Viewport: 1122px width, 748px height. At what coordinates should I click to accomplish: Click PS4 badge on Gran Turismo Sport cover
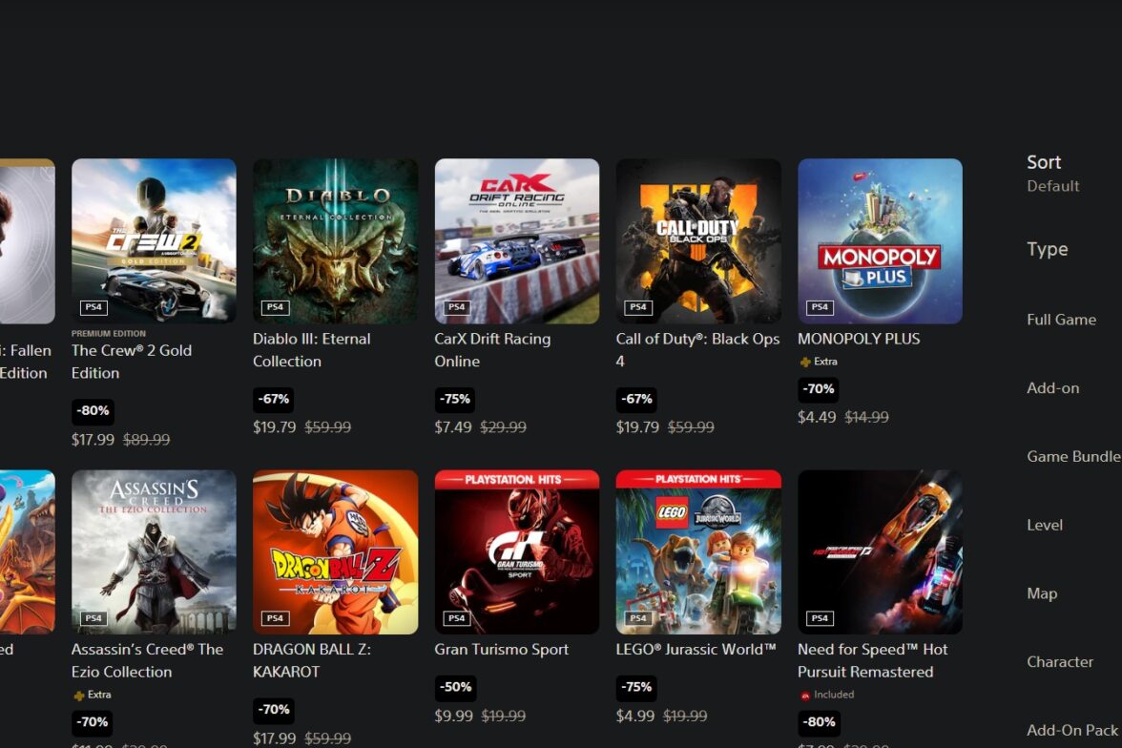click(x=456, y=617)
